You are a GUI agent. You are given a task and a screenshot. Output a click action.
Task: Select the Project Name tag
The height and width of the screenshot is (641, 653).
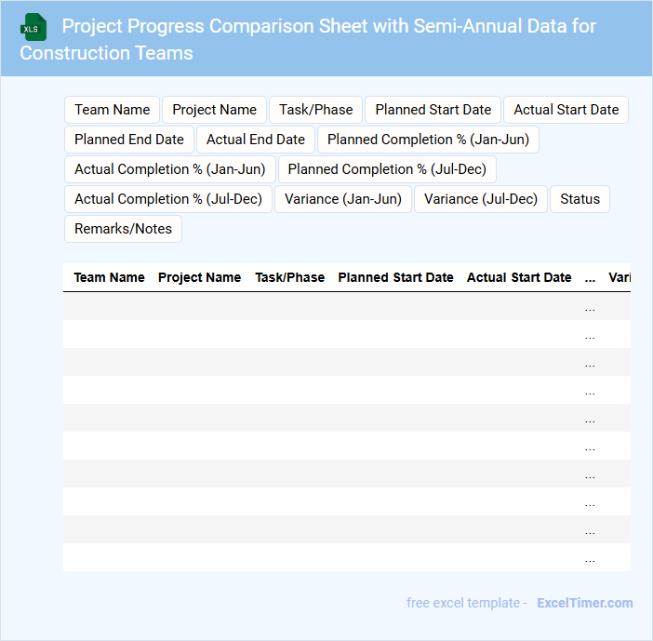point(214,110)
